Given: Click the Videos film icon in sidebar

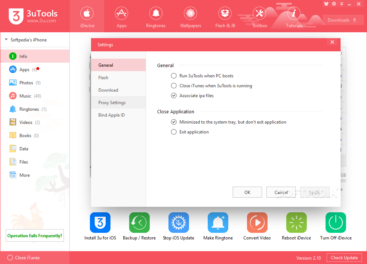Looking at the screenshot, I should tap(12, 122).
